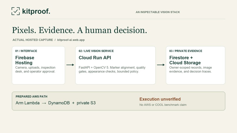Select the 'private S3' text
Image resolution: width=237 pixels, height=133 pixels.
coord(86,103)
